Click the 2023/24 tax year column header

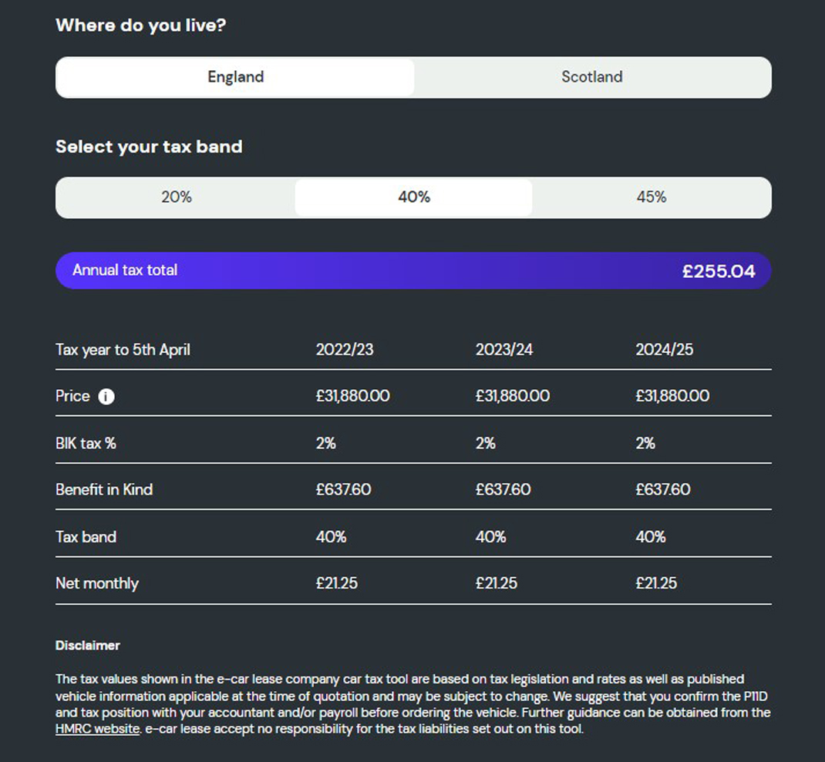[504, 350]
